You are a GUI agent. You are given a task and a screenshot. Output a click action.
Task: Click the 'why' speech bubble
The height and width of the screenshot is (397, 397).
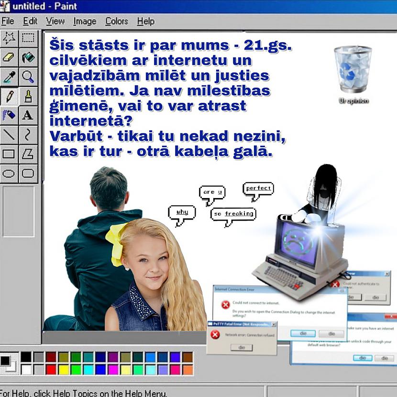click(x=182, y=215)
